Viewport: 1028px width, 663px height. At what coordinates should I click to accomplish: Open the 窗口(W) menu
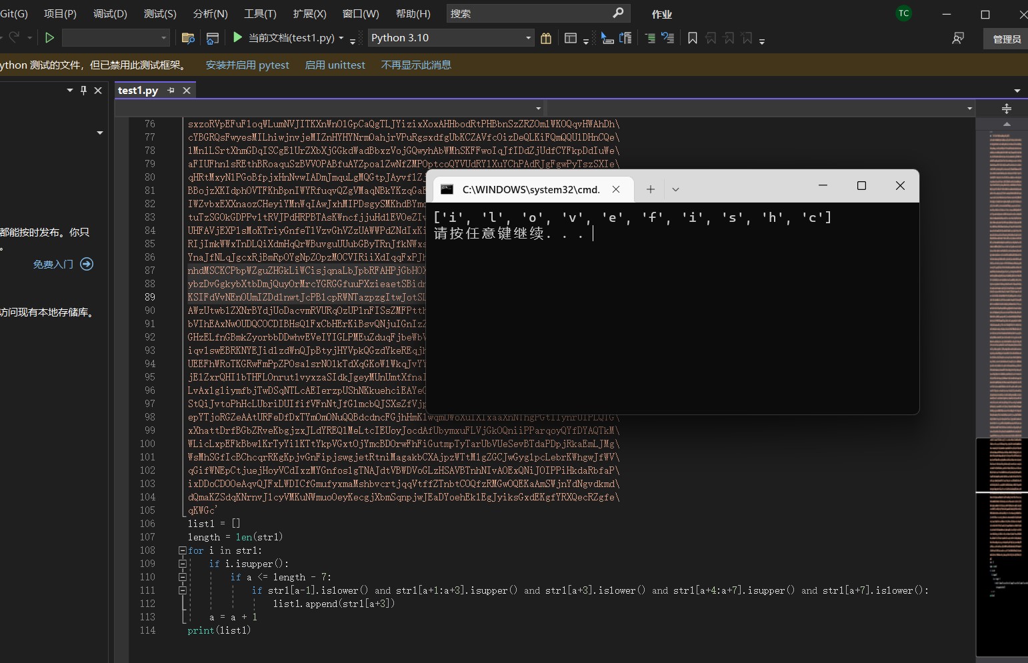point(361,13)
